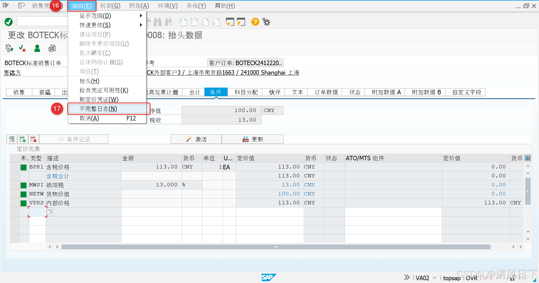Select 抬头(H) menu entry
Screen dimensions: 539x283
[x=107, y=81]
